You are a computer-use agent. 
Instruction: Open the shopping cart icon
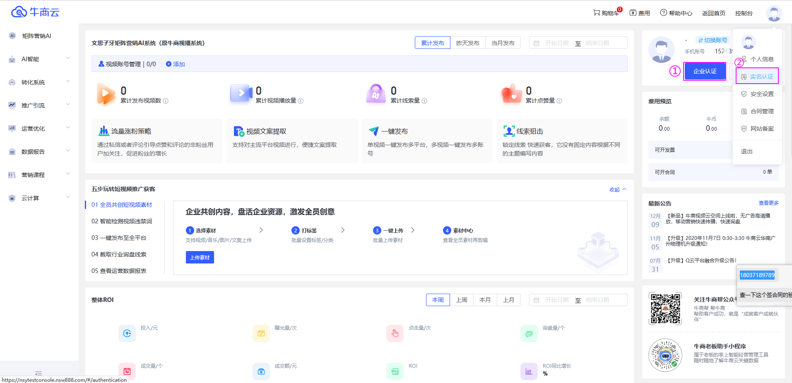tap(597, 13)
